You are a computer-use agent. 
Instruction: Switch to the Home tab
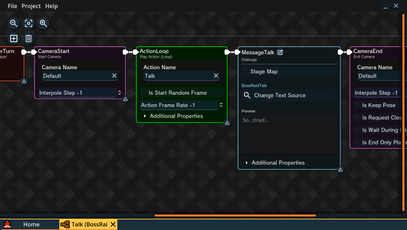31,224
